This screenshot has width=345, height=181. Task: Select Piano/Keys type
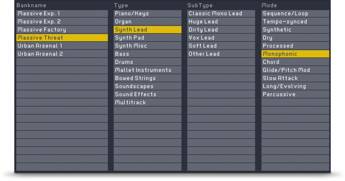pyautogui.click(x=147, y=14)
